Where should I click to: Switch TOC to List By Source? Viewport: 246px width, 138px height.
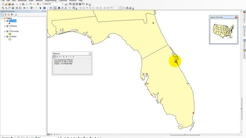pos(5,15)
